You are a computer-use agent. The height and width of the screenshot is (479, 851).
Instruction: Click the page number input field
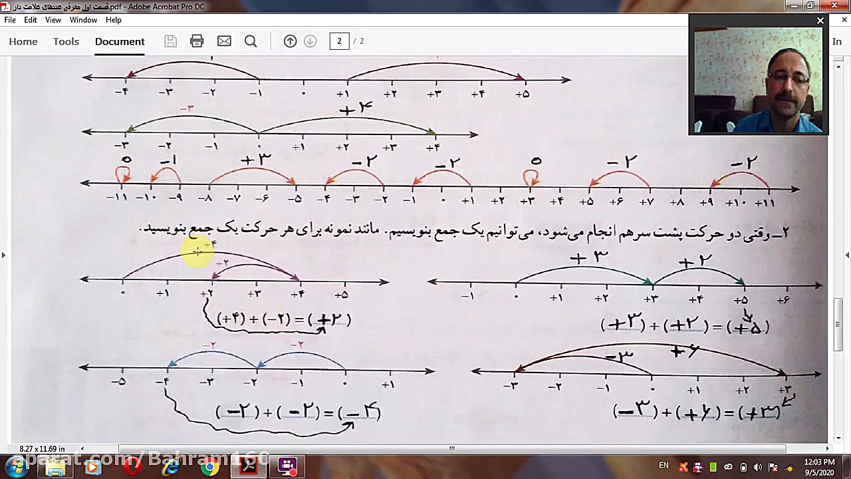(x=339, y=41)
